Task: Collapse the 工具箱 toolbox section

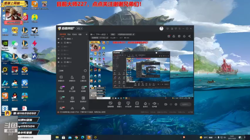Action: pos(85,71)
